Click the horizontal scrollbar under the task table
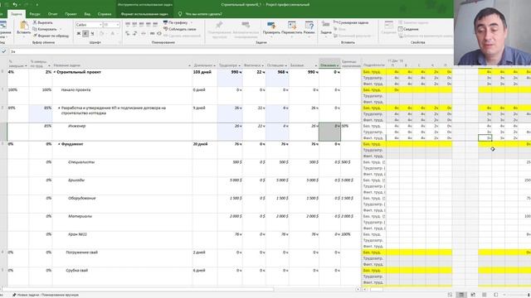This screenshot has width=531, height=298. pyautogui.click(x=139, y=289)
